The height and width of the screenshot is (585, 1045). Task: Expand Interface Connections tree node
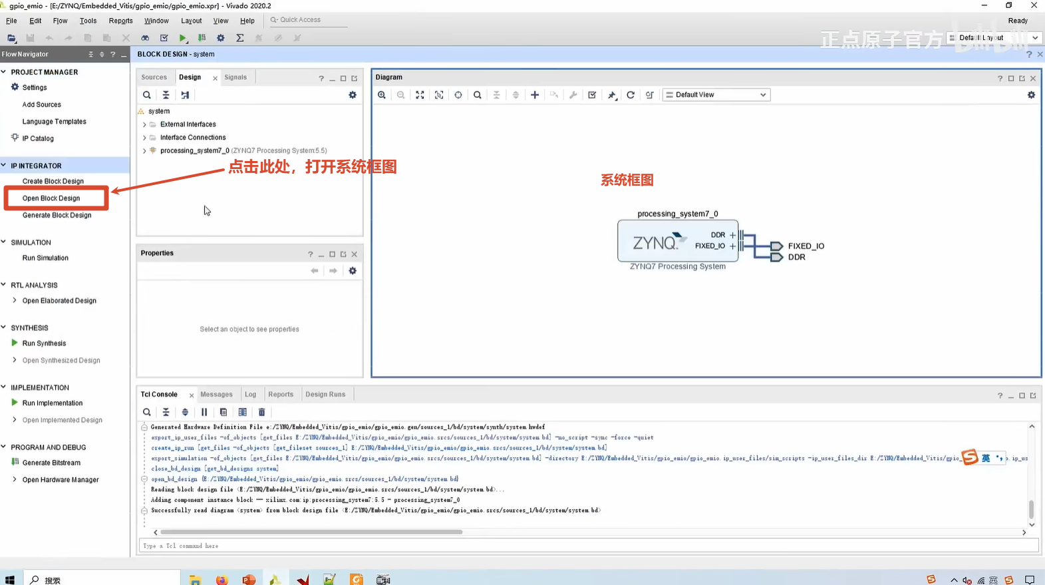pos(144,138)
